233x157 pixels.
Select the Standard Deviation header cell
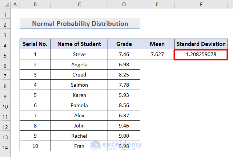point(201,44)
